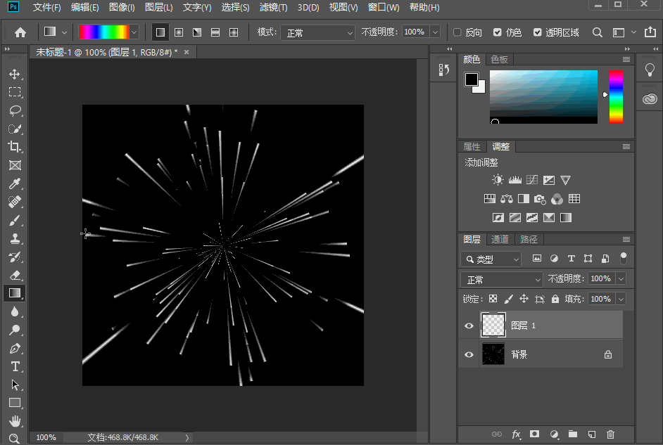The width and height of the screenshot is (663, 445).
Task: Hide the 背景 layer
Action: click(x=469, y=355)
